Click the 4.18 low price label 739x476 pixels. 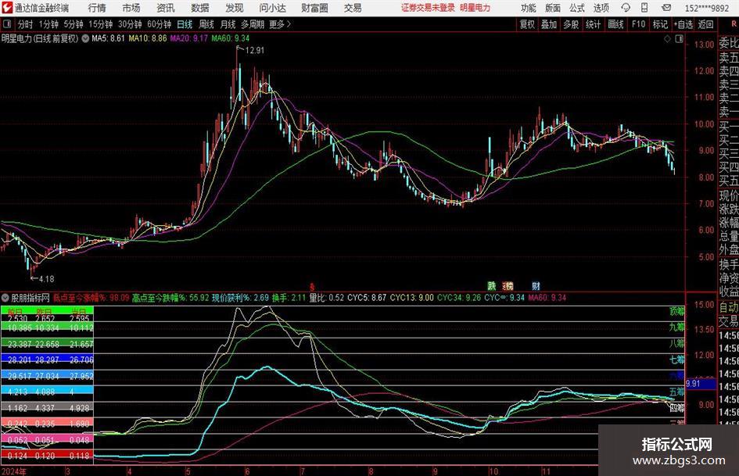click(46, 279)
